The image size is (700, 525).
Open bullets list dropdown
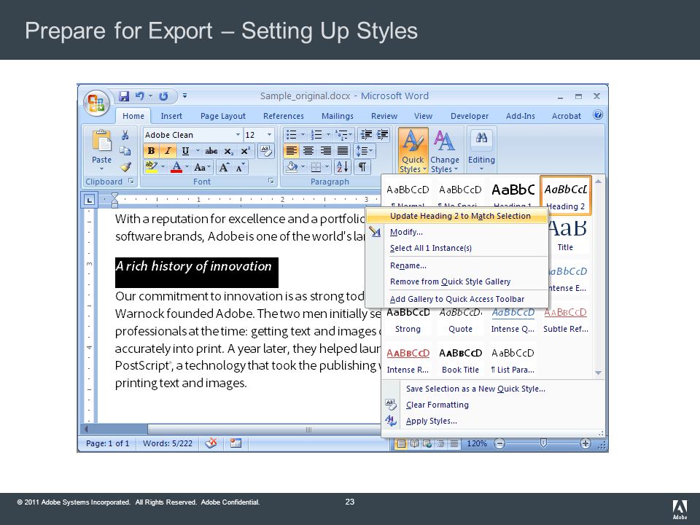point(303,135)
